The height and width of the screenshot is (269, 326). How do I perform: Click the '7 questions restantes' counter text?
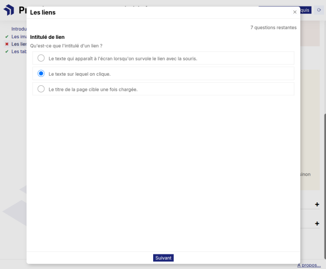point(274,27)
